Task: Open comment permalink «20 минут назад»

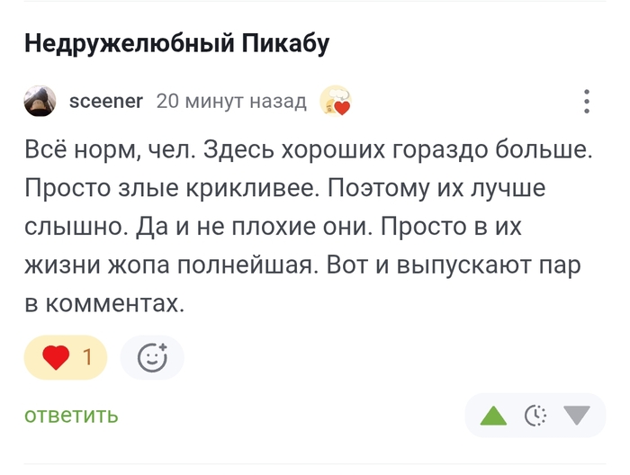Action: coord(231,102)
